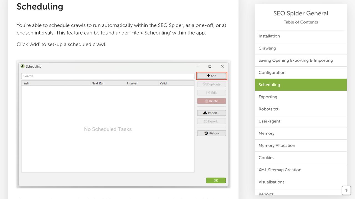Click the Scheduling page heading

[x=40, y=7]
